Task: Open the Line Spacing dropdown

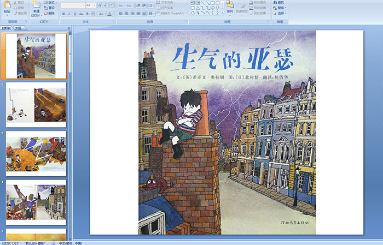Action: [152, 5]
